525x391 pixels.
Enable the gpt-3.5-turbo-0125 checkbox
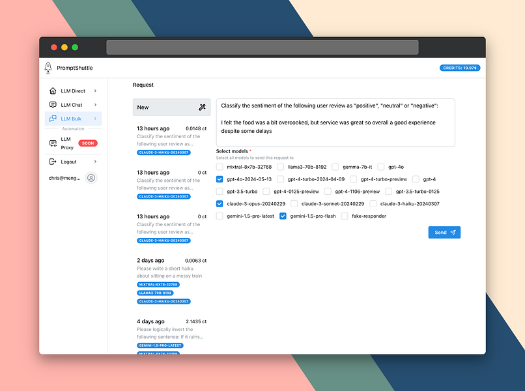click(x=388, y=192)
